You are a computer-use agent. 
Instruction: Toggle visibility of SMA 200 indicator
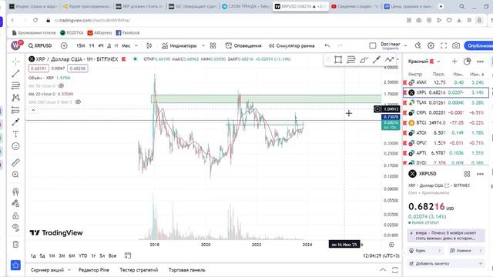tap(78, 102)
